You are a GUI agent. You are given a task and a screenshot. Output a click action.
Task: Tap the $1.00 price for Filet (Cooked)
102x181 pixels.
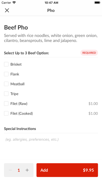93,113
